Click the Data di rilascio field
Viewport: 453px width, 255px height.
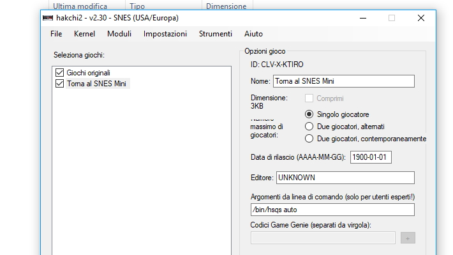[x=371, y=157]
